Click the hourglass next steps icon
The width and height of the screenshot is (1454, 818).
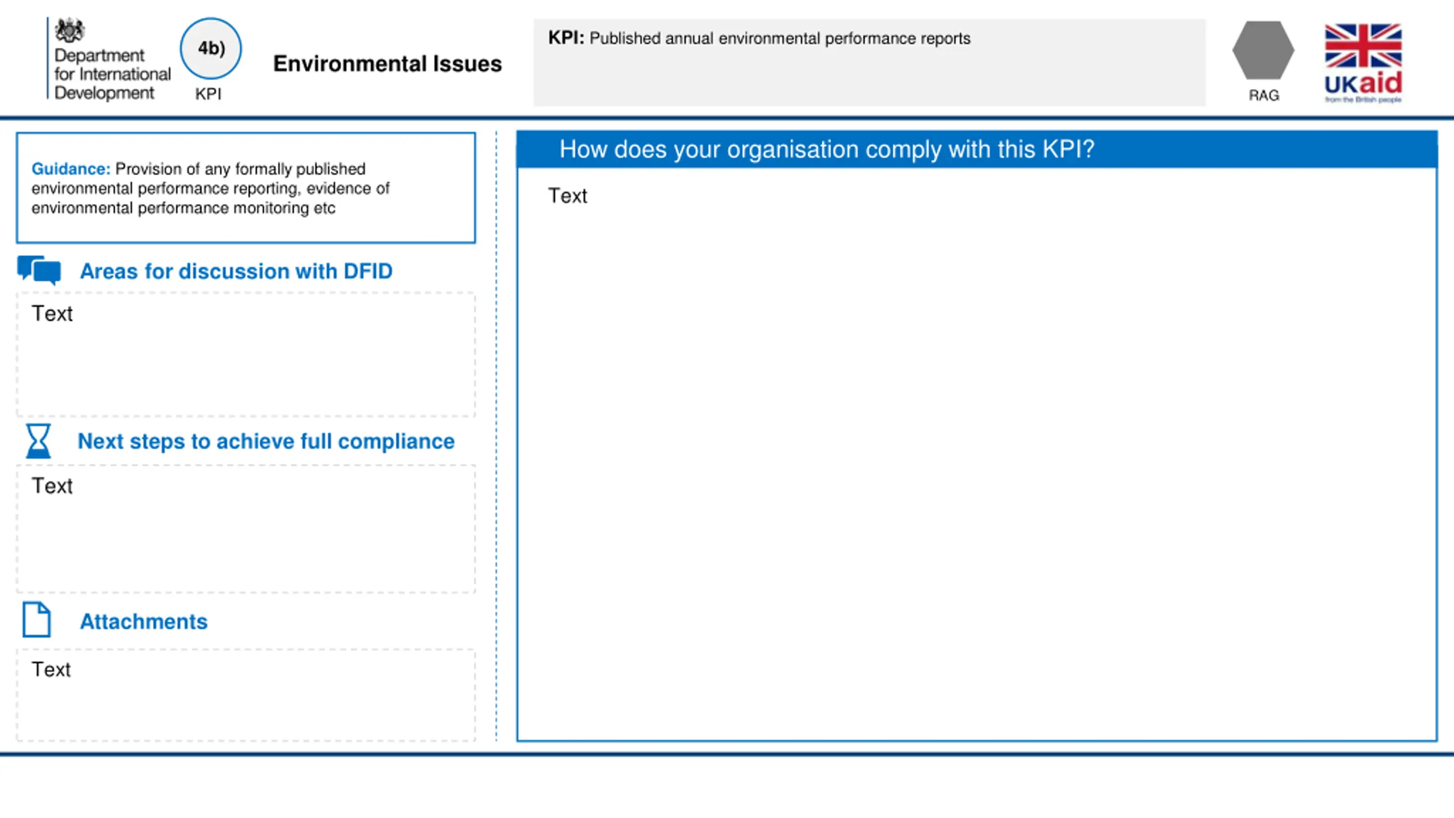pos(38,441)
